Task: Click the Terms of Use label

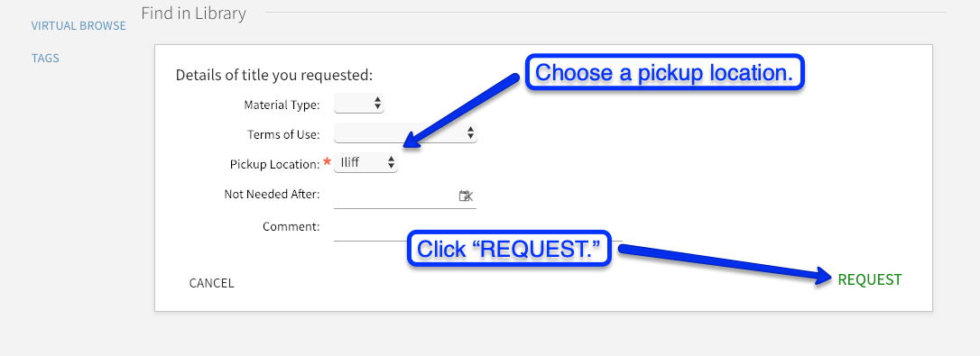Action: [x=283, y=134]
